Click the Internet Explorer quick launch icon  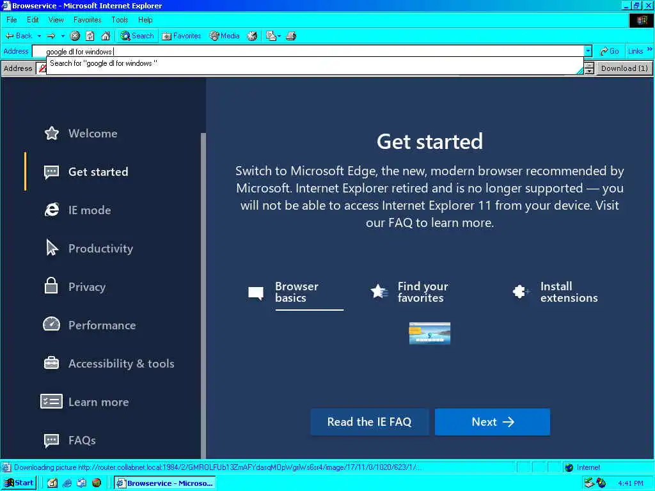pos(67,483)
